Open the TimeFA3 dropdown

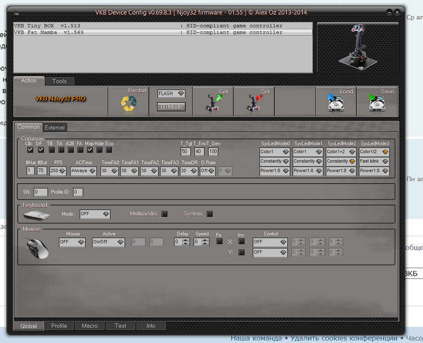(169, 171)
